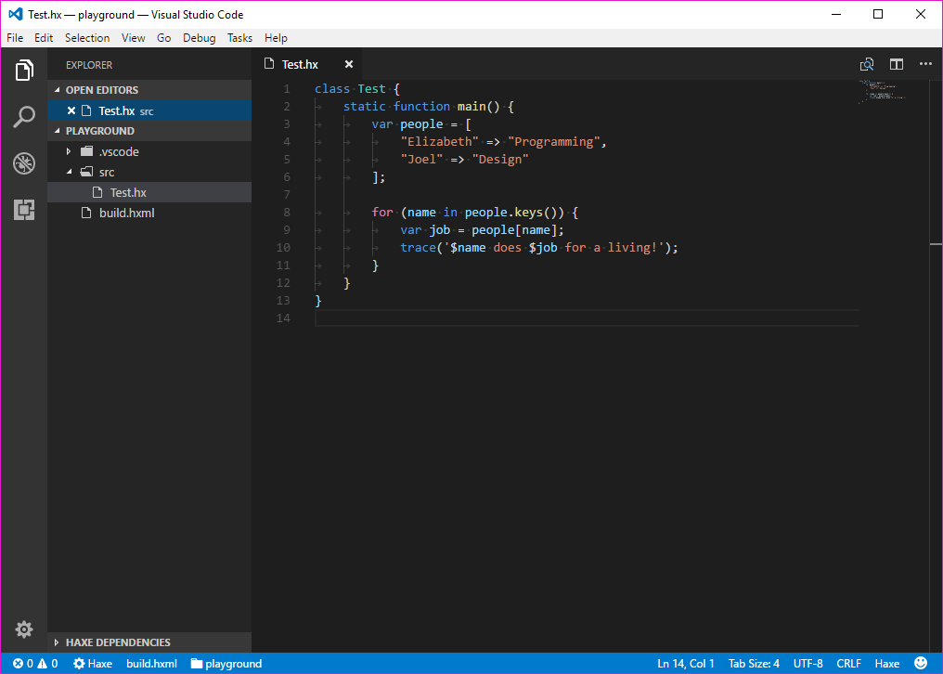The height and width of the screenshot is (674, 943).
Task: Click the vertical scrollbar marker
Action: 936,244
